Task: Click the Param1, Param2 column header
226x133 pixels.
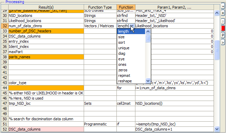Action: pyautogui.click(x=174, y=7)
